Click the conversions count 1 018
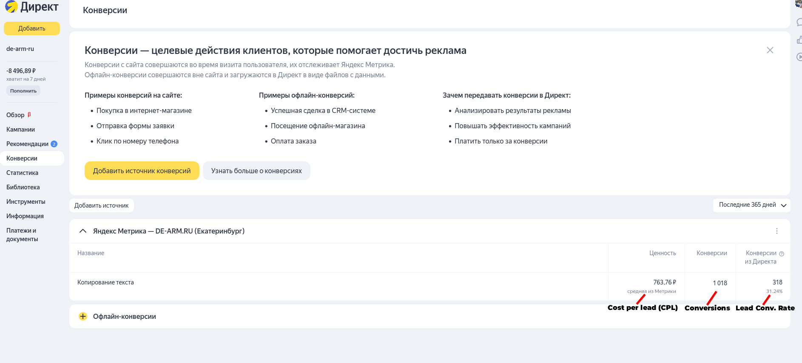 720,283
